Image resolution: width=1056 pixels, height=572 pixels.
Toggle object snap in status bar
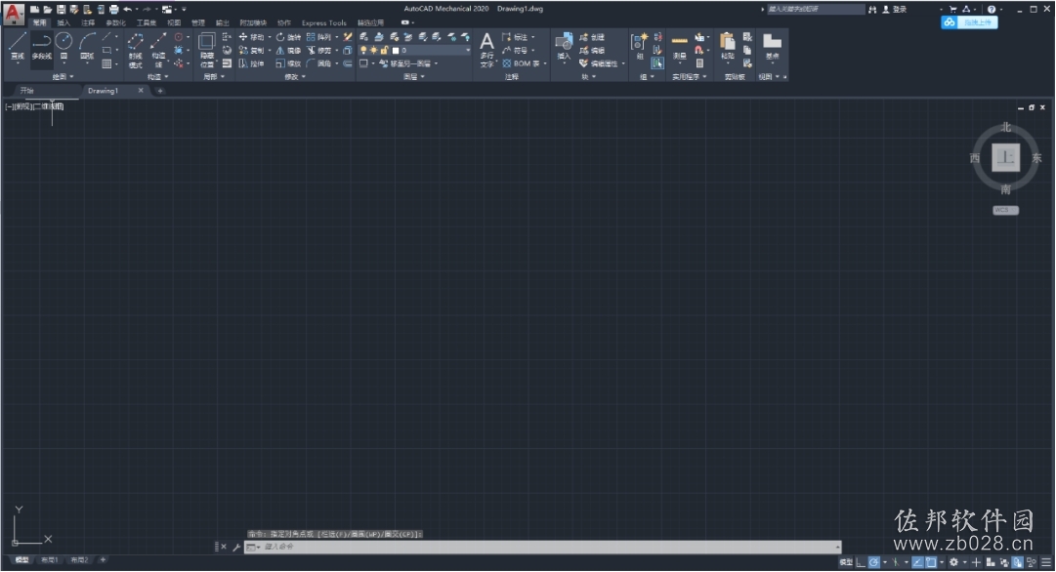[x=931, y=562]
